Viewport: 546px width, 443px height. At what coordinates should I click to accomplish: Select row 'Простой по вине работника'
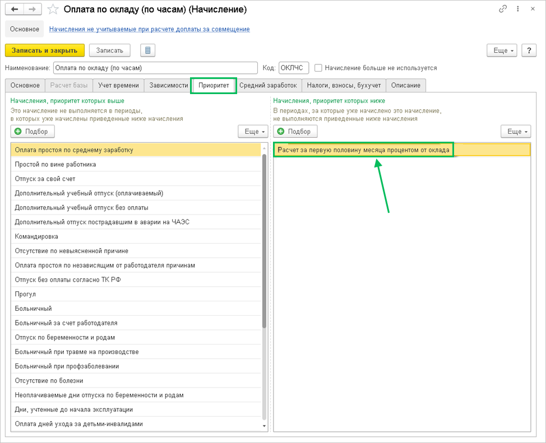point(136,164)
